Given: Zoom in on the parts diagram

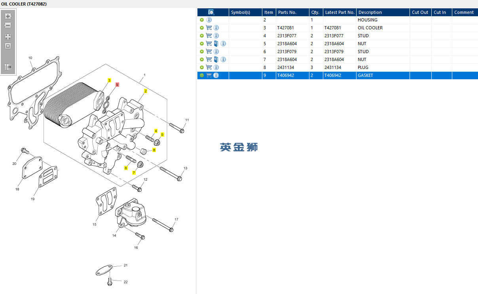Looking at the screenshot, I should point(8,16).
